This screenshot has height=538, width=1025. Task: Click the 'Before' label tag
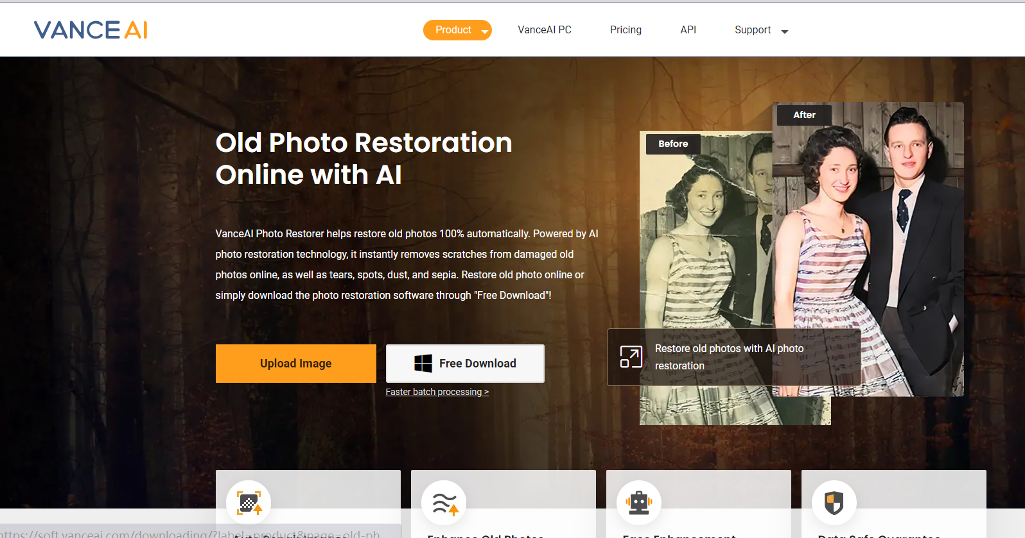(x=673, y=144)
